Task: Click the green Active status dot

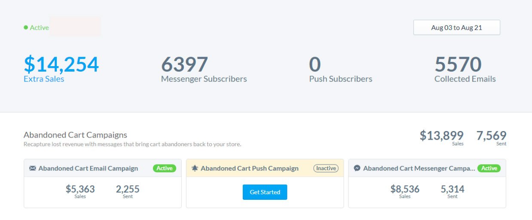Action: (26, 27)
